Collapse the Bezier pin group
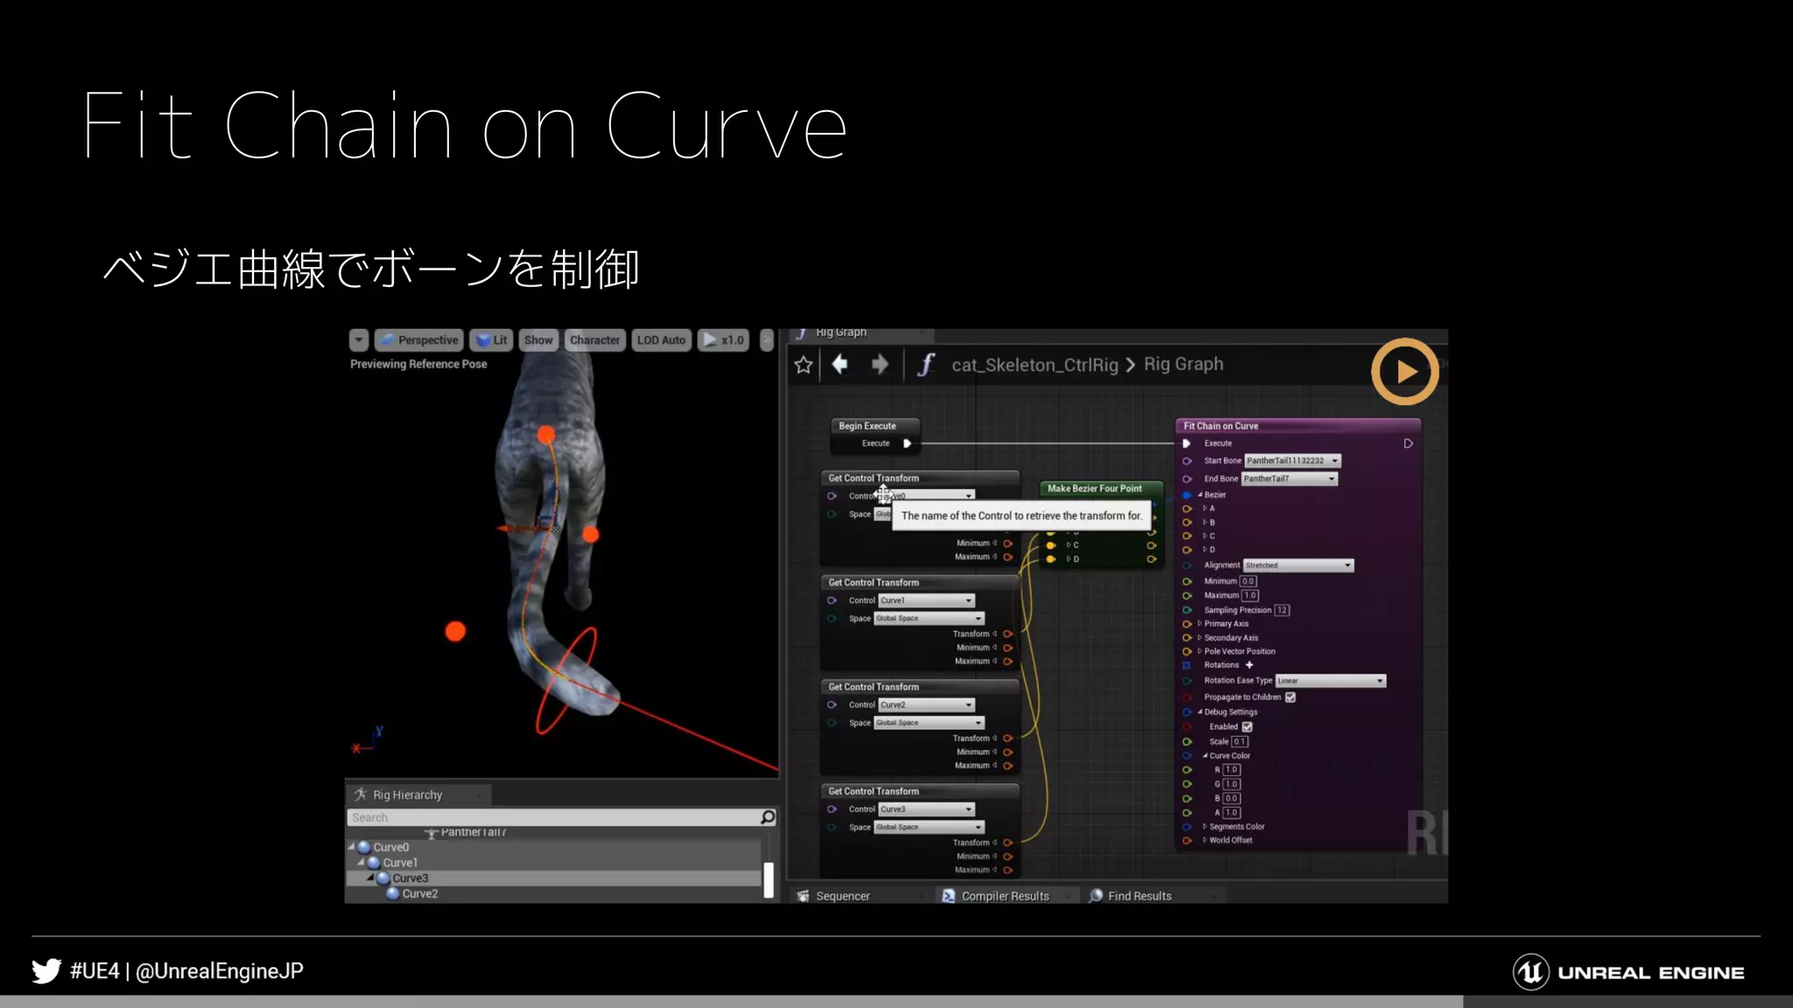The width and height of the screenshot is (1793, 1008). (x=1200, y=495)
